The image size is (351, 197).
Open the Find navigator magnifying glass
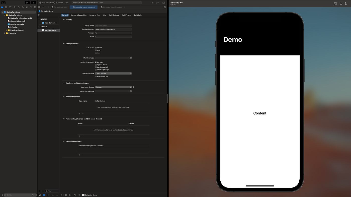15,7
